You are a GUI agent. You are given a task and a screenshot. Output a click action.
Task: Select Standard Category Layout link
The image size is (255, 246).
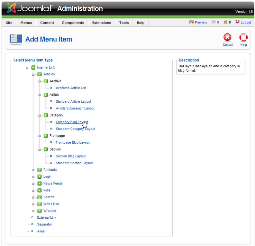pos(76,129)
